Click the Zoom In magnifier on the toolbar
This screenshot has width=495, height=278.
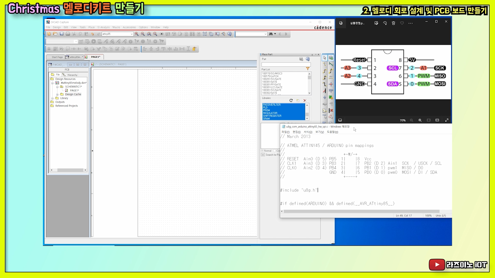point(137,34)
